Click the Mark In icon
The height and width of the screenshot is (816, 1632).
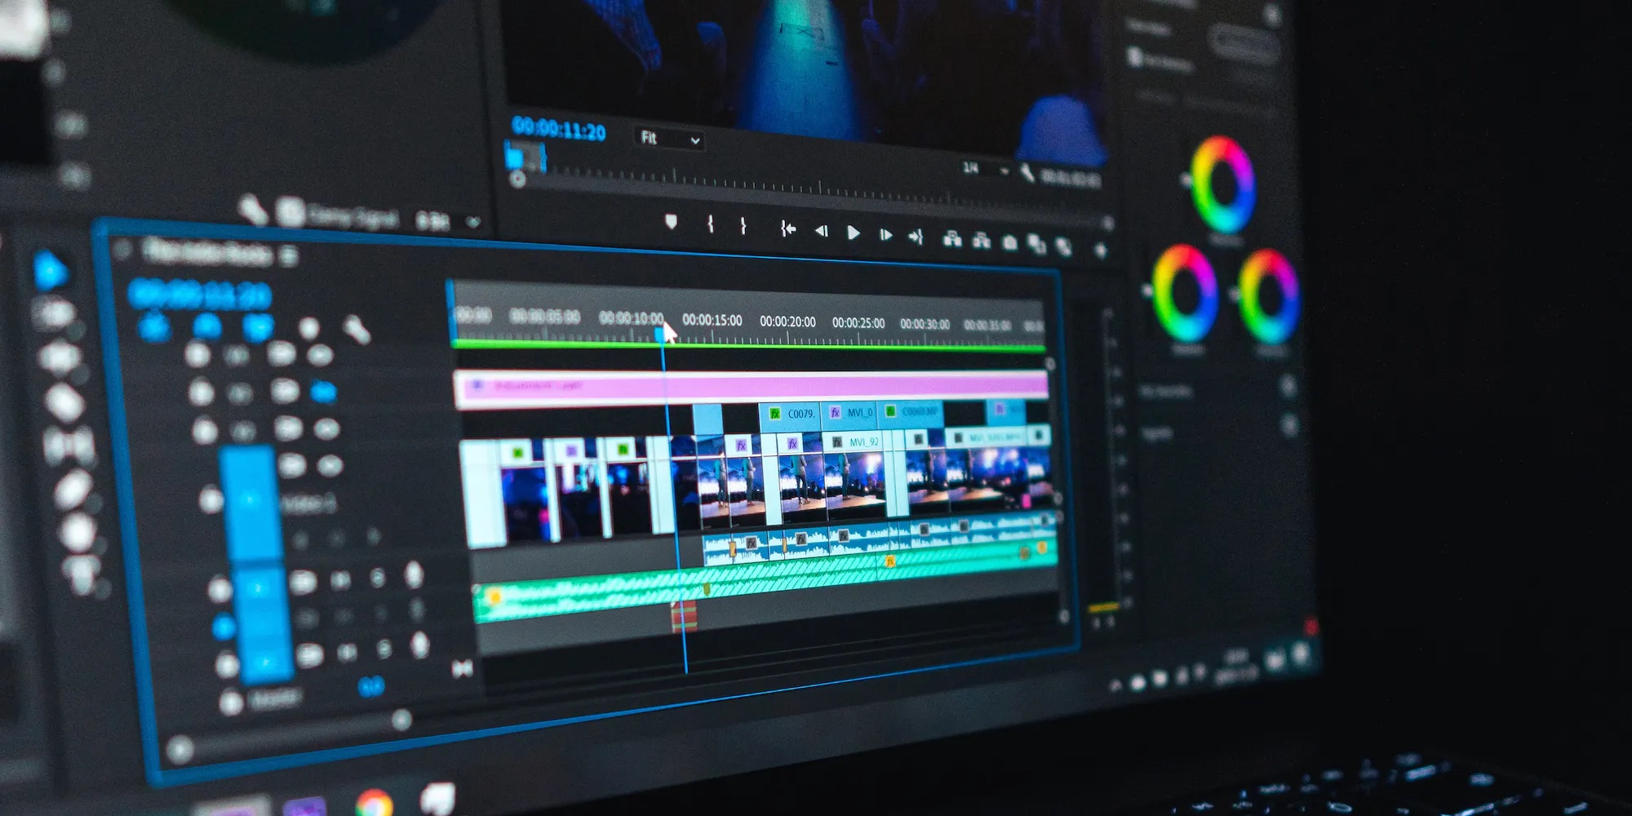click(x=711, y=226)
